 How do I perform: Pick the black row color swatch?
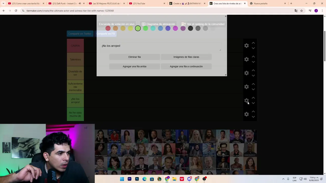tap(191, 28)
